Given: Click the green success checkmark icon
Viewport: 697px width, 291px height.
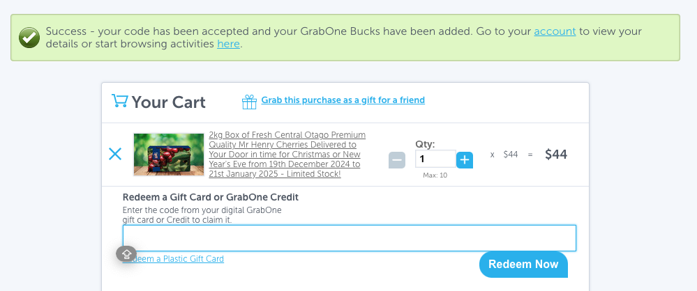Looking at the screenshot, I should pos(29,38).
